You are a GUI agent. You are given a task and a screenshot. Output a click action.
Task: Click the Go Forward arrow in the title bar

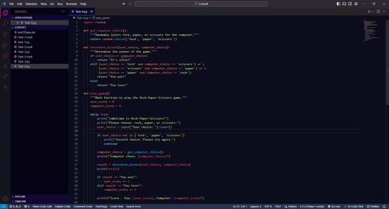130,3
